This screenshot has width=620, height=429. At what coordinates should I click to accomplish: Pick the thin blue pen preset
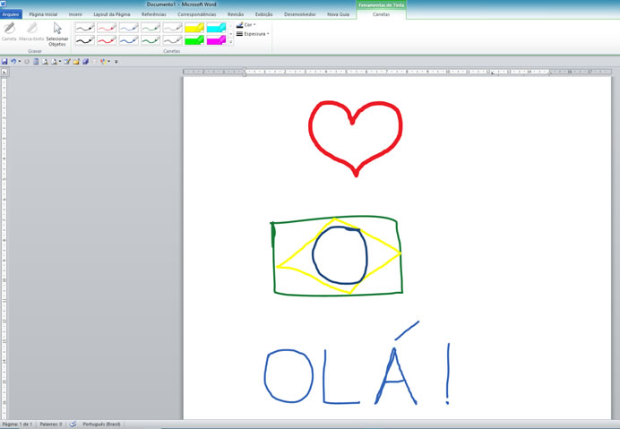129,28
